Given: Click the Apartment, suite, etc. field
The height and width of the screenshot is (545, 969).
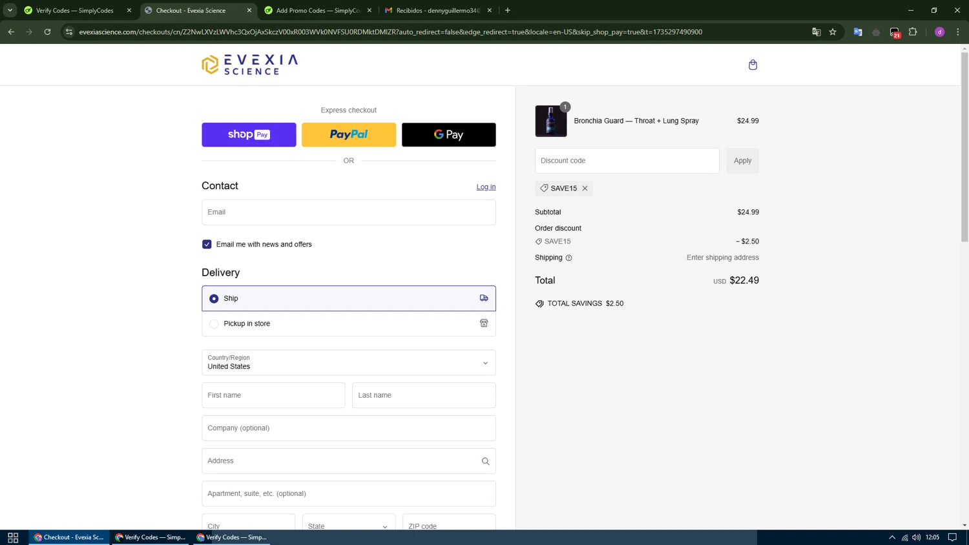Looking at the screenshot, I should (349, 494).
